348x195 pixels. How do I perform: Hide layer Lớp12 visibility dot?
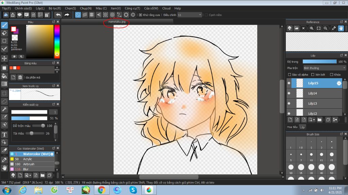(289, 113)
